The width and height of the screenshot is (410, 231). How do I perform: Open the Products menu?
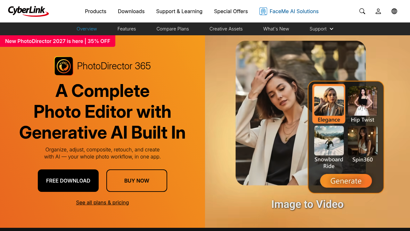95,11
